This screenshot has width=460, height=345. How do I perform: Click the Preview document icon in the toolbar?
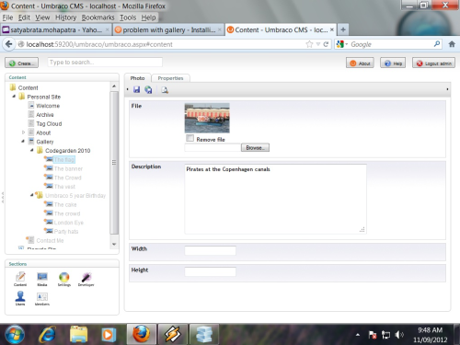click(x=165, y=89)
